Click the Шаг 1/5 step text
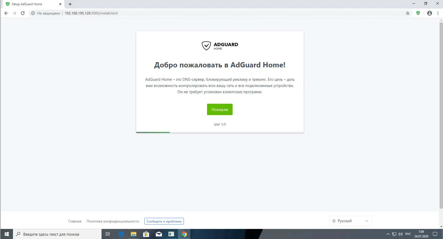 coord(220,124)
